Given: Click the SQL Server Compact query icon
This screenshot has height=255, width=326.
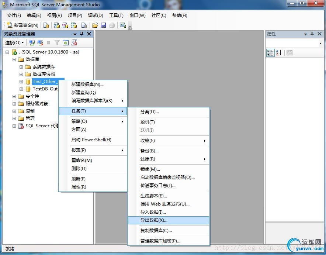Looking at the screenshot, I should [84, 25].
